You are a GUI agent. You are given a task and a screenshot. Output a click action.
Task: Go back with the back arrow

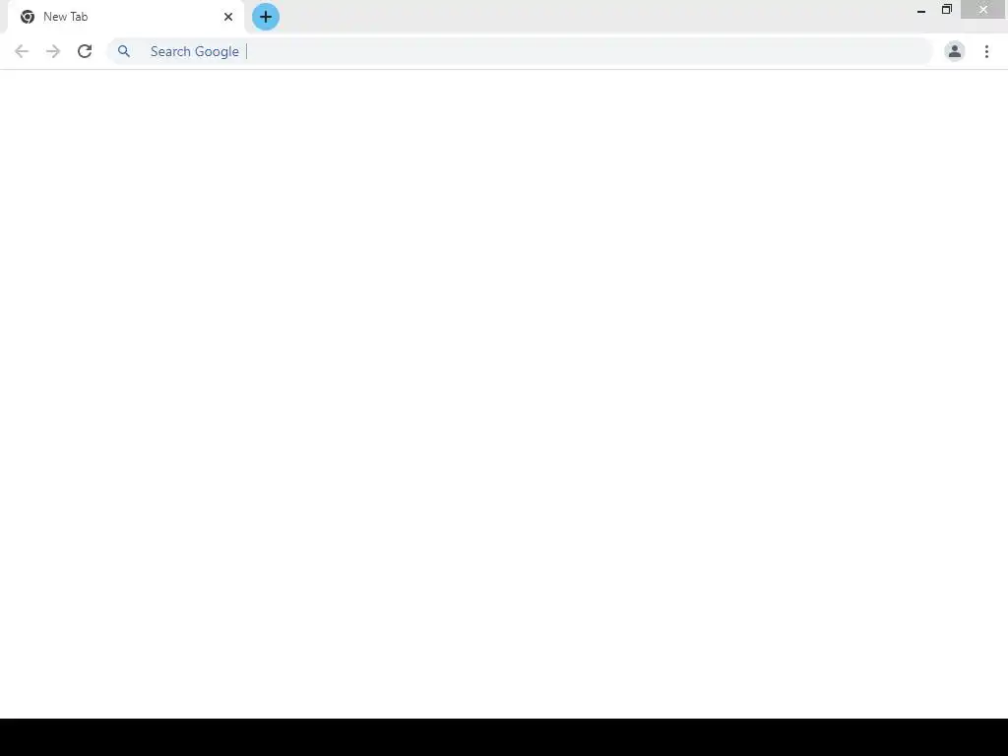[22, 51]
